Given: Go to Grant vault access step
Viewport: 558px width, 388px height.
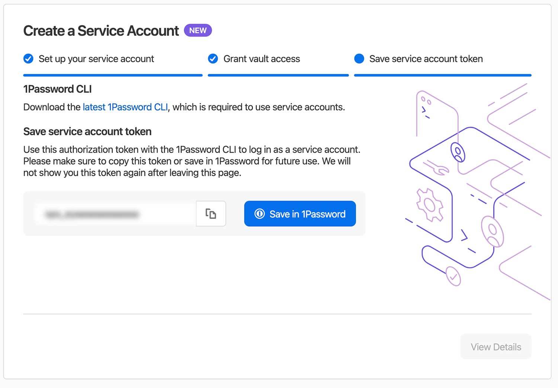Looking at the screenshot, I should 262,59.
